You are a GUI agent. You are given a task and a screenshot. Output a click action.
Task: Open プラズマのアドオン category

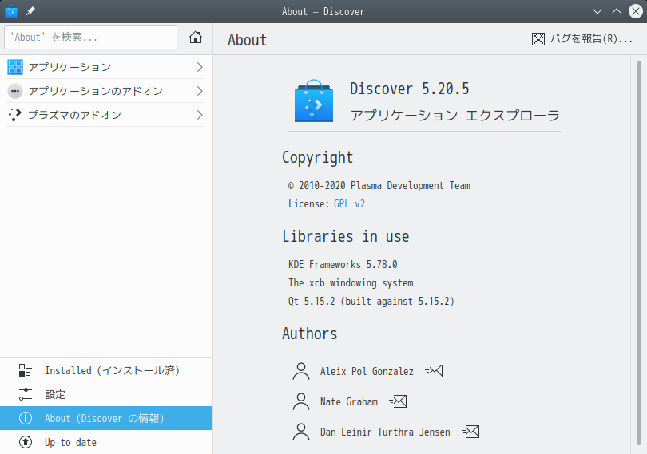[106, 115]
